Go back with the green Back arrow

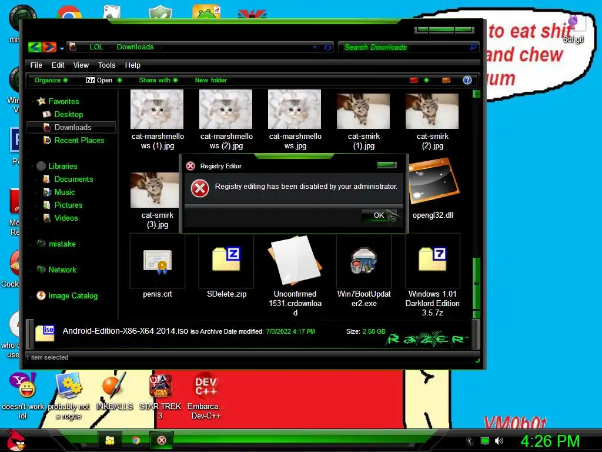(35, 47)
